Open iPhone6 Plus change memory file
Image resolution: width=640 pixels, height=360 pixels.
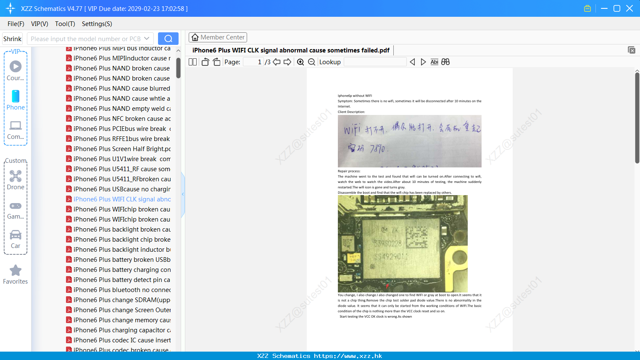[x=119, y=320]
